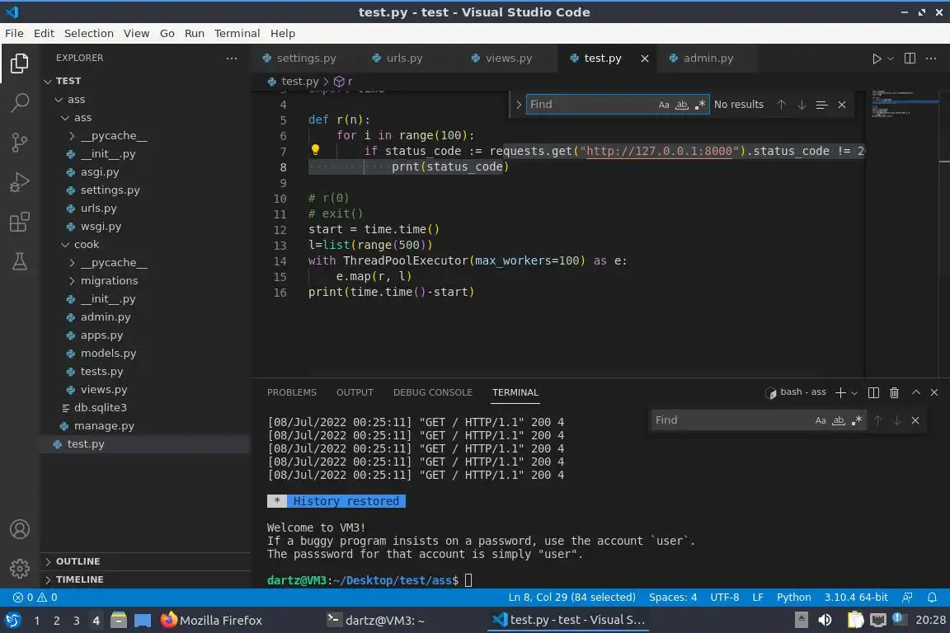Viewport: 950px width, 633px height.
Task: Split the editor to the right
Action: point(910,59)
